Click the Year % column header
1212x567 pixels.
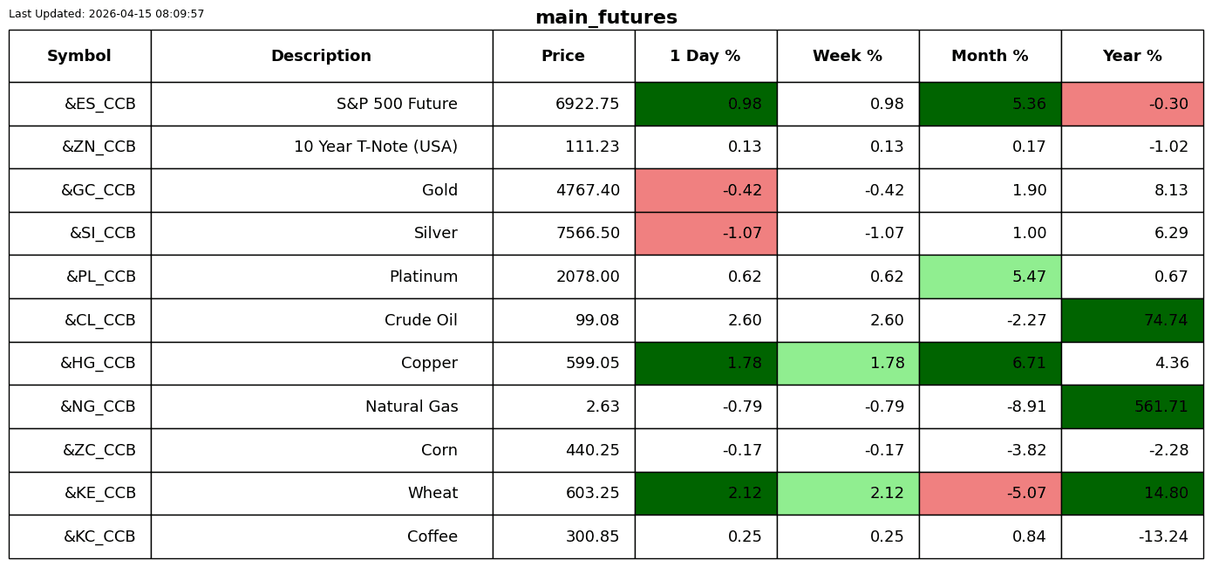1132,56
